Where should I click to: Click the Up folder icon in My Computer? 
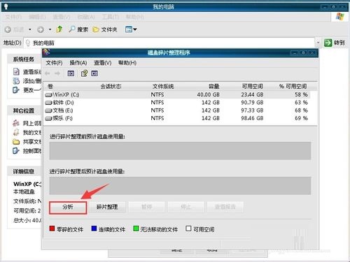coord(59,29)
